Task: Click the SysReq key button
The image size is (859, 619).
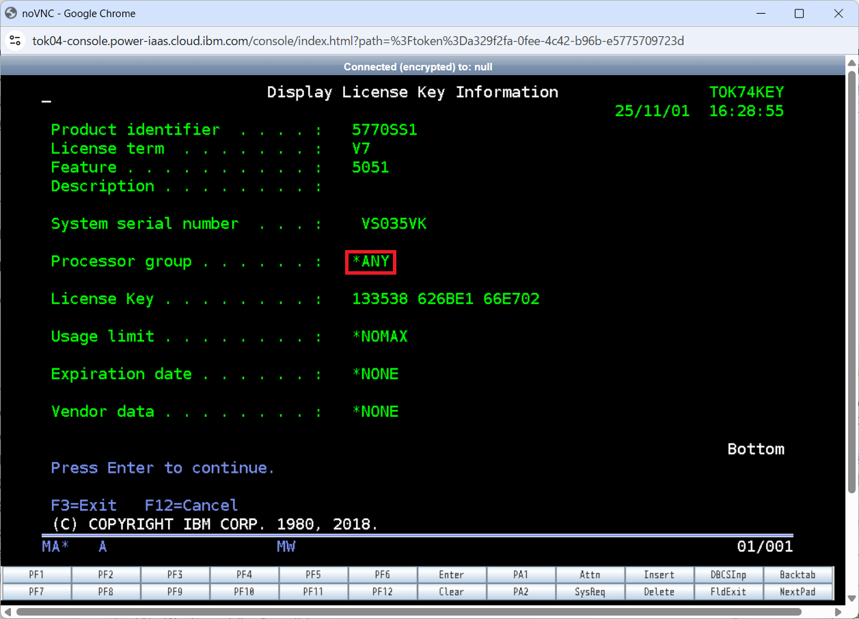Action: click(x=590, y=592)
